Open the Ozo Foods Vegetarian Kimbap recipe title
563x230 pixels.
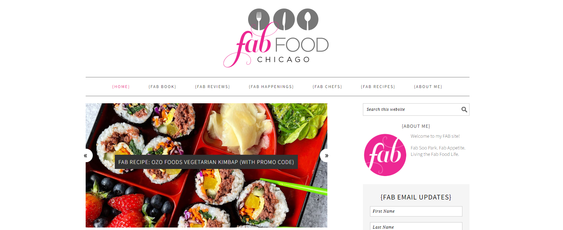coord(206,162)
